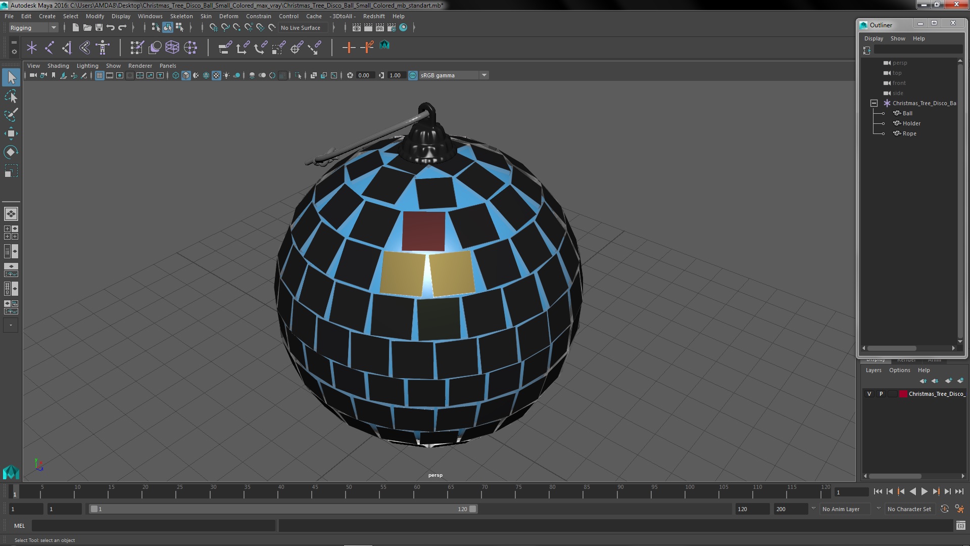Screen dimensions: 970x546
Task: Undo the last action with the Undo arrow
Action: click(111, 28)
